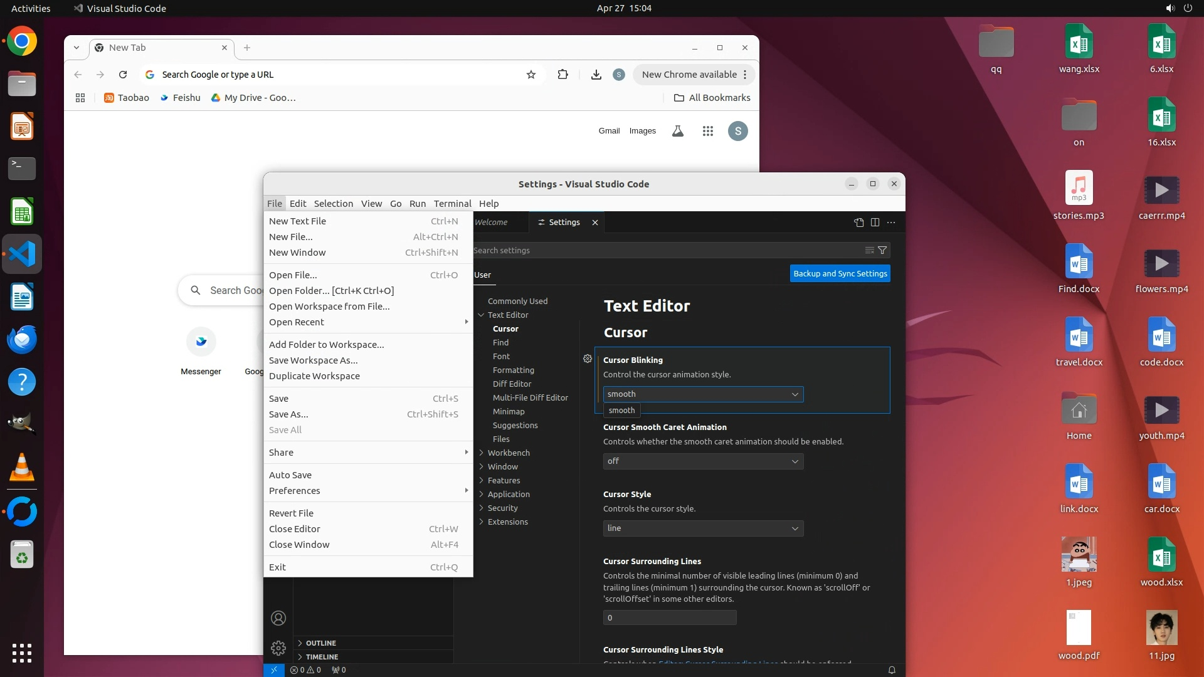Viewport: 1204px width, 677px height.
Task: Click the Manage gear icon in the activity bar
Action: [278, 648]
